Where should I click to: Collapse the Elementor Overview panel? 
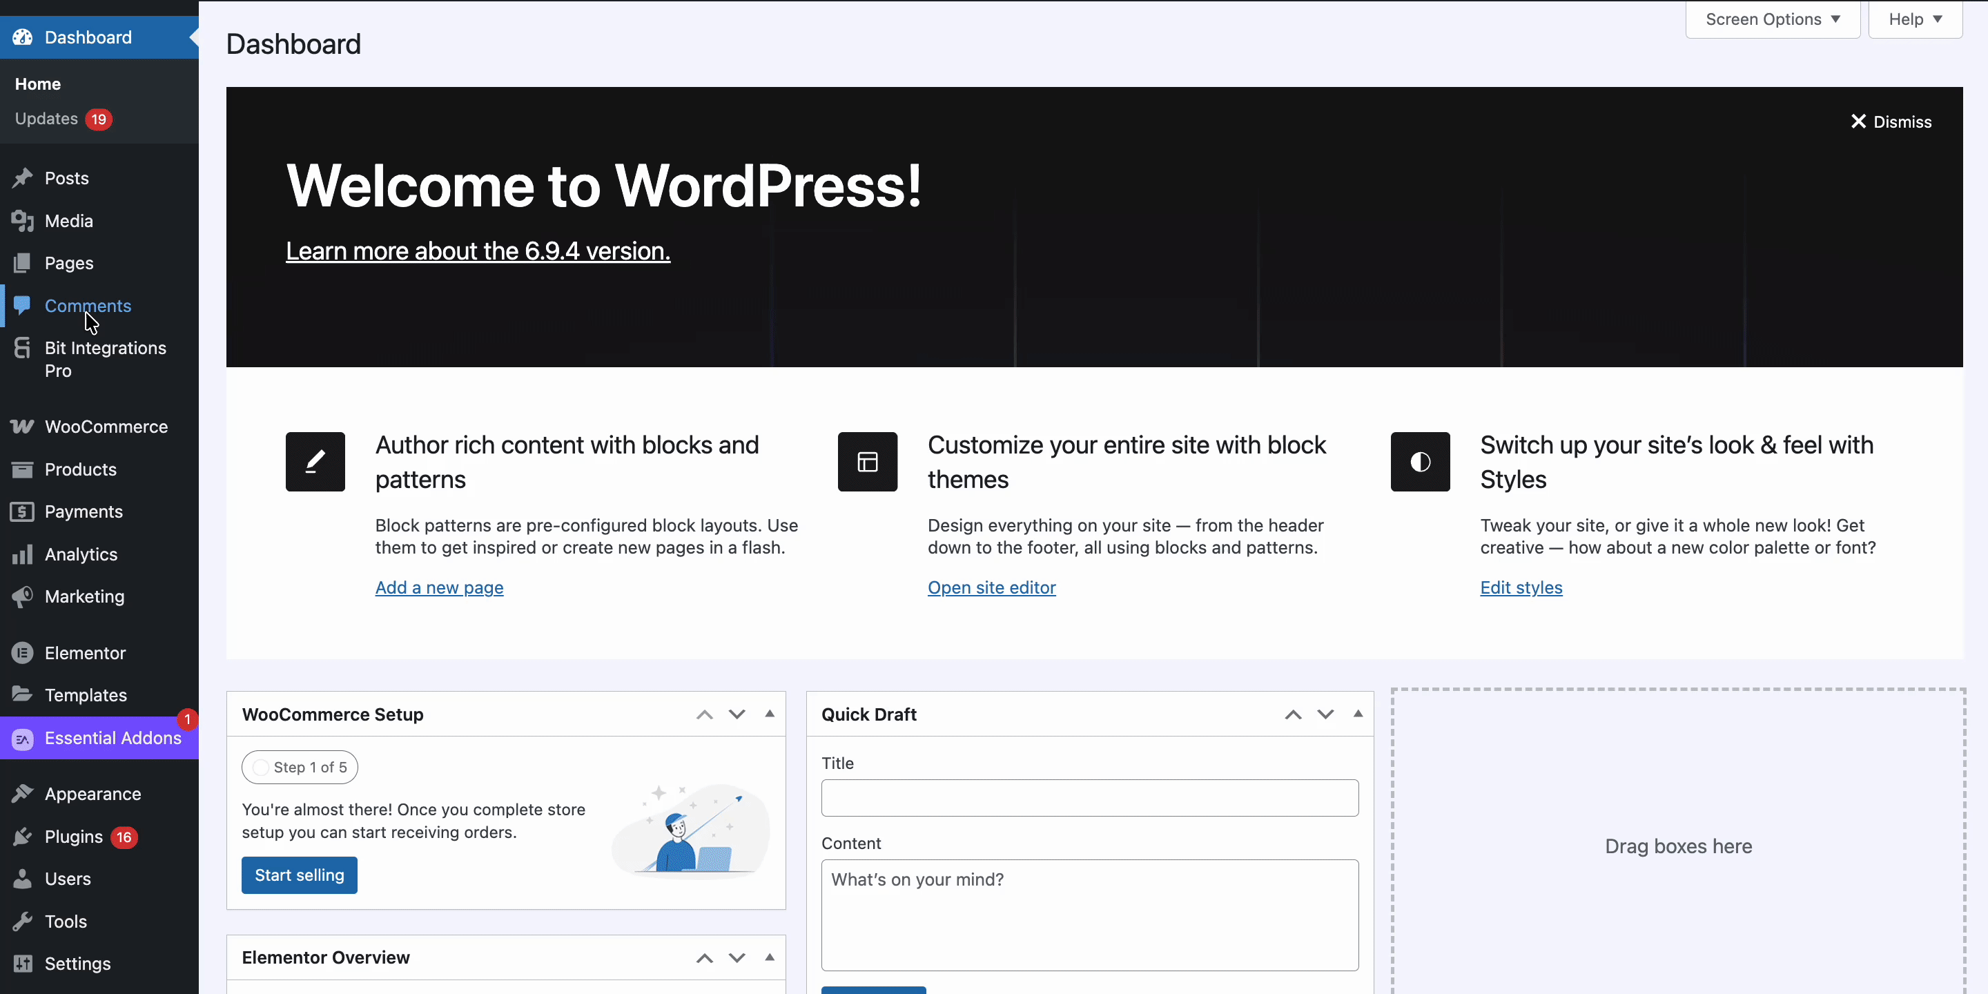click(770, 957)
